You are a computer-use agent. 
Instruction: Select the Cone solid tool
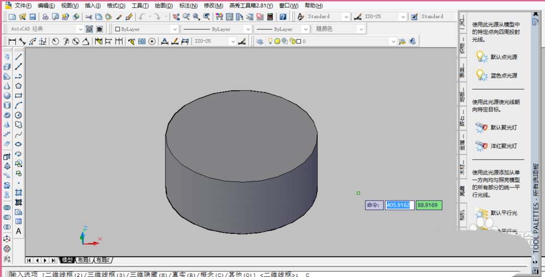click(7, 86)
